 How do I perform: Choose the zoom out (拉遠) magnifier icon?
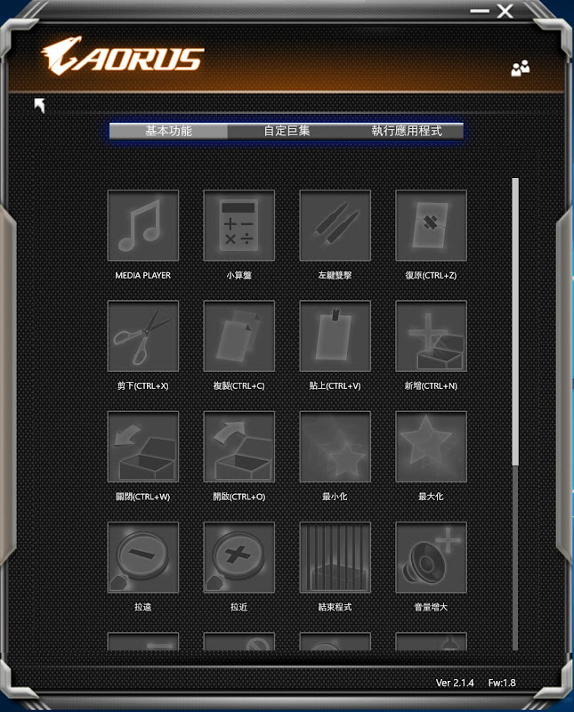[143, 557]
